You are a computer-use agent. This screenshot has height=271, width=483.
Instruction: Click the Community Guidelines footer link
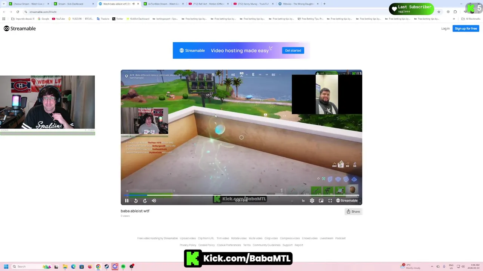(266, 245)
